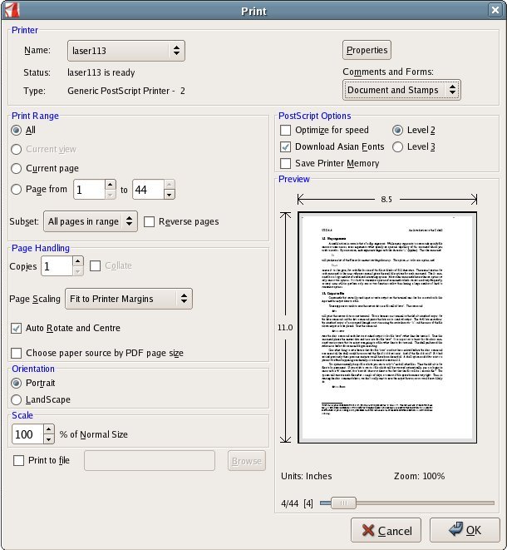Toggle Download Asian Fonts checkbox
This screenshot has height=550, width=507.
tap(286, 147)
